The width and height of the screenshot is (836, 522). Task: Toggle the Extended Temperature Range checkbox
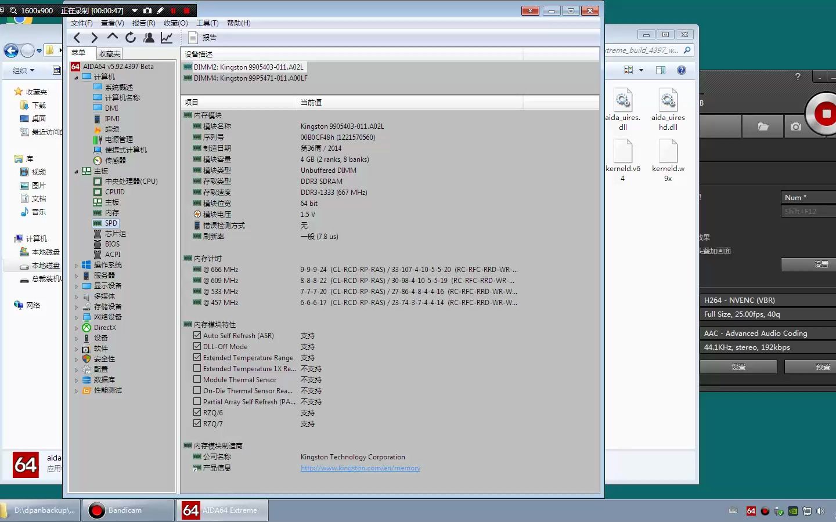[x=197, y=357]
